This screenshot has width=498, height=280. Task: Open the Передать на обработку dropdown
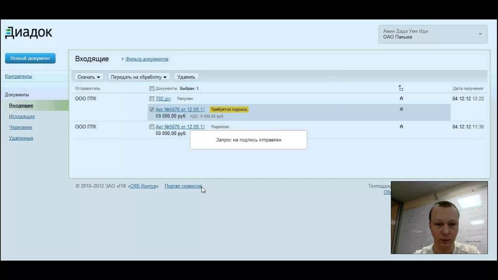point(139,77)
